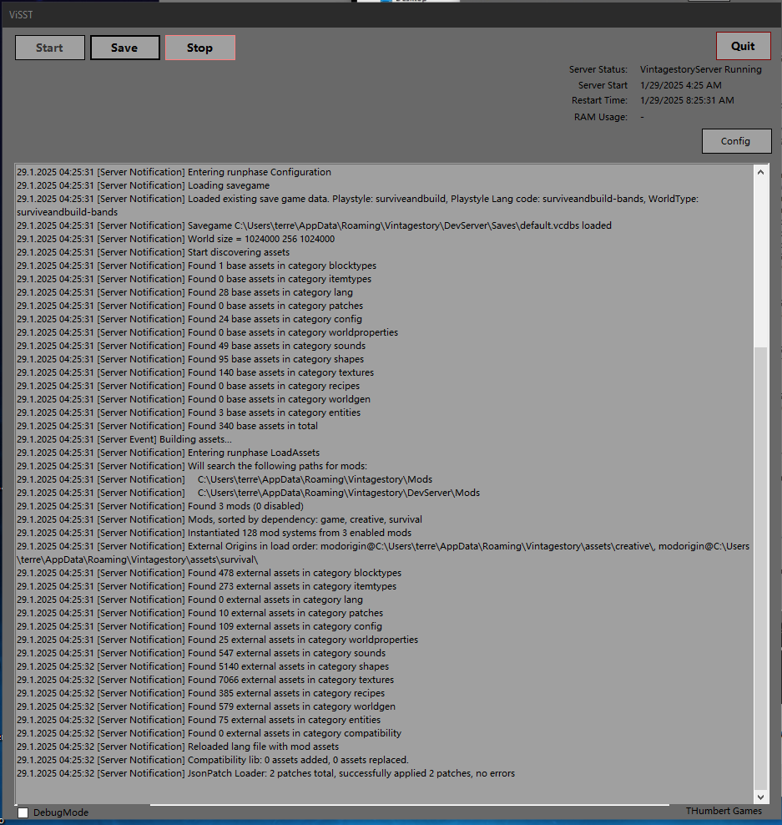Select 'Found 579 external assets in category worldgen'
The image size is (782, 825).
206,706
